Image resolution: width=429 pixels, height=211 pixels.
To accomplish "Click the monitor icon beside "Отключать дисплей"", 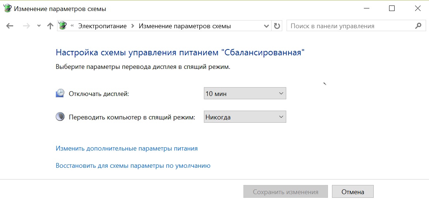I will pos(60,93).
